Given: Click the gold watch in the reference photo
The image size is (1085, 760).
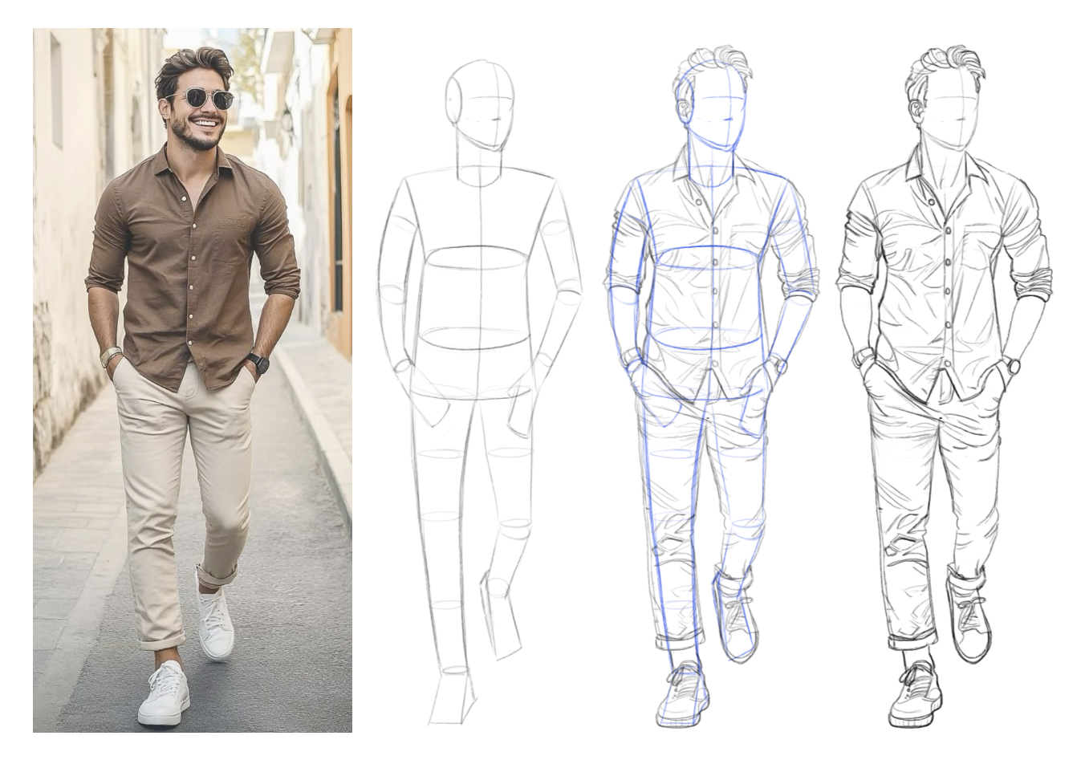Looking at the screenshot, I should (111, 356).
